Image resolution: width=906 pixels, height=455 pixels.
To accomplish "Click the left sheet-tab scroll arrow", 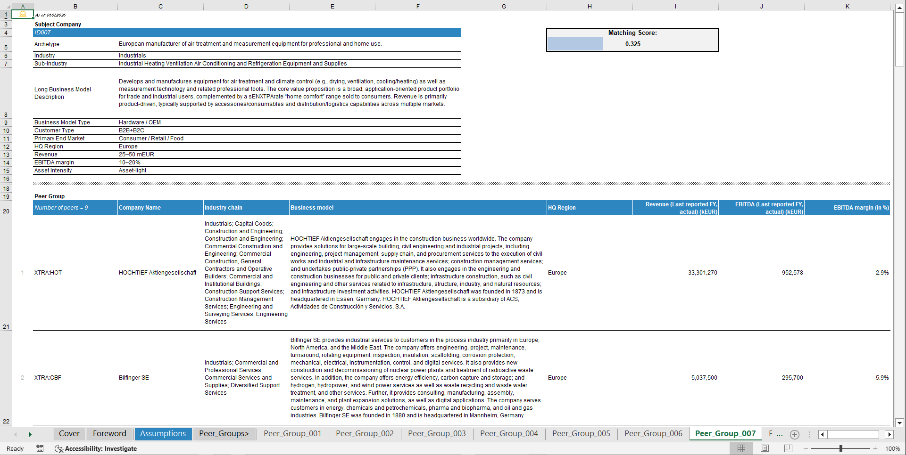I will coord(16,434).
